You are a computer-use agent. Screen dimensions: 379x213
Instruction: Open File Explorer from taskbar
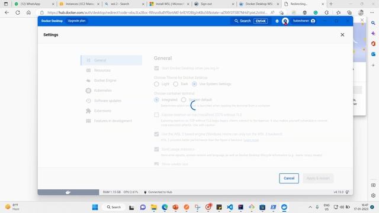pyautogui.click(x=154, y=207)
